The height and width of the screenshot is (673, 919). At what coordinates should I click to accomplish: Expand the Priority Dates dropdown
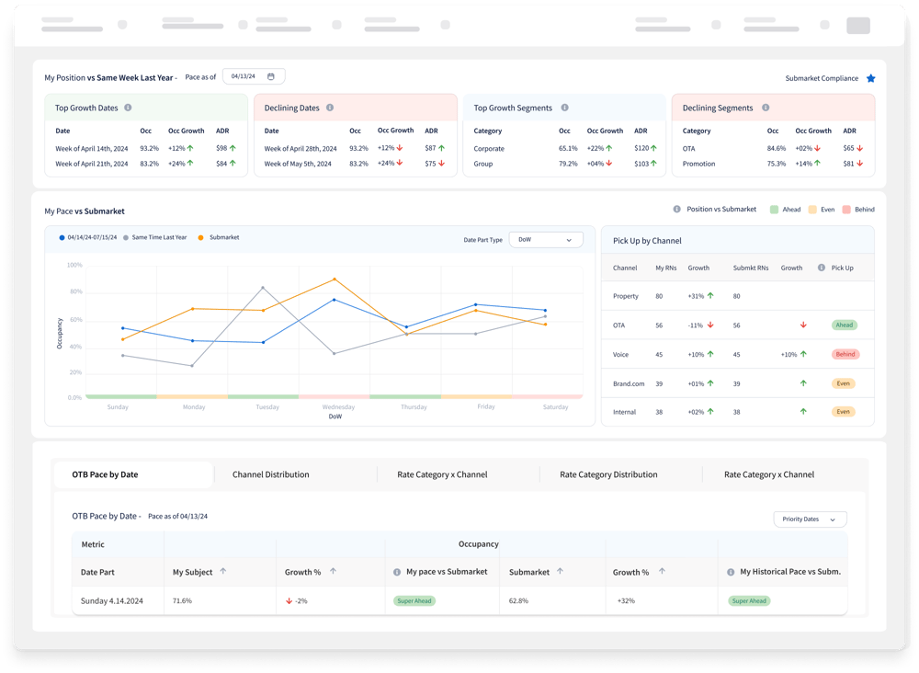point(810,519)
